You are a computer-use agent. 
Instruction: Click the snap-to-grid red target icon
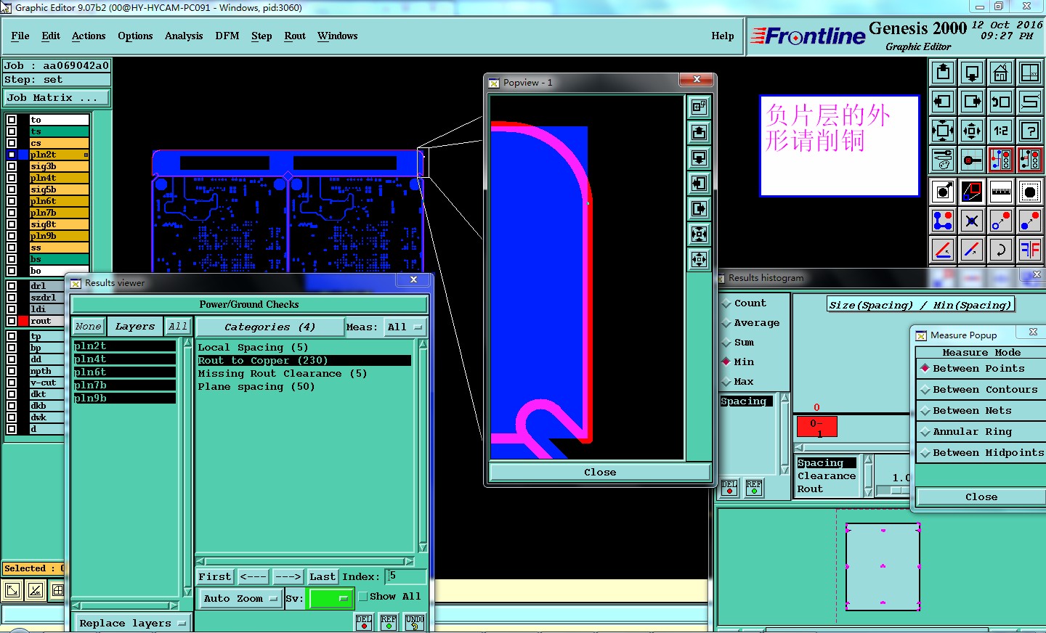(972, 160)
